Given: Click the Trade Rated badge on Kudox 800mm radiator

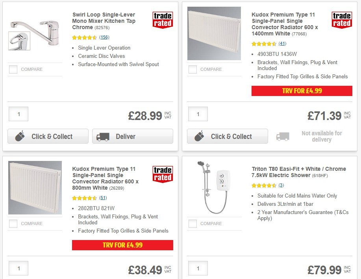Looking at the screenshot, I should click(163, 174).
